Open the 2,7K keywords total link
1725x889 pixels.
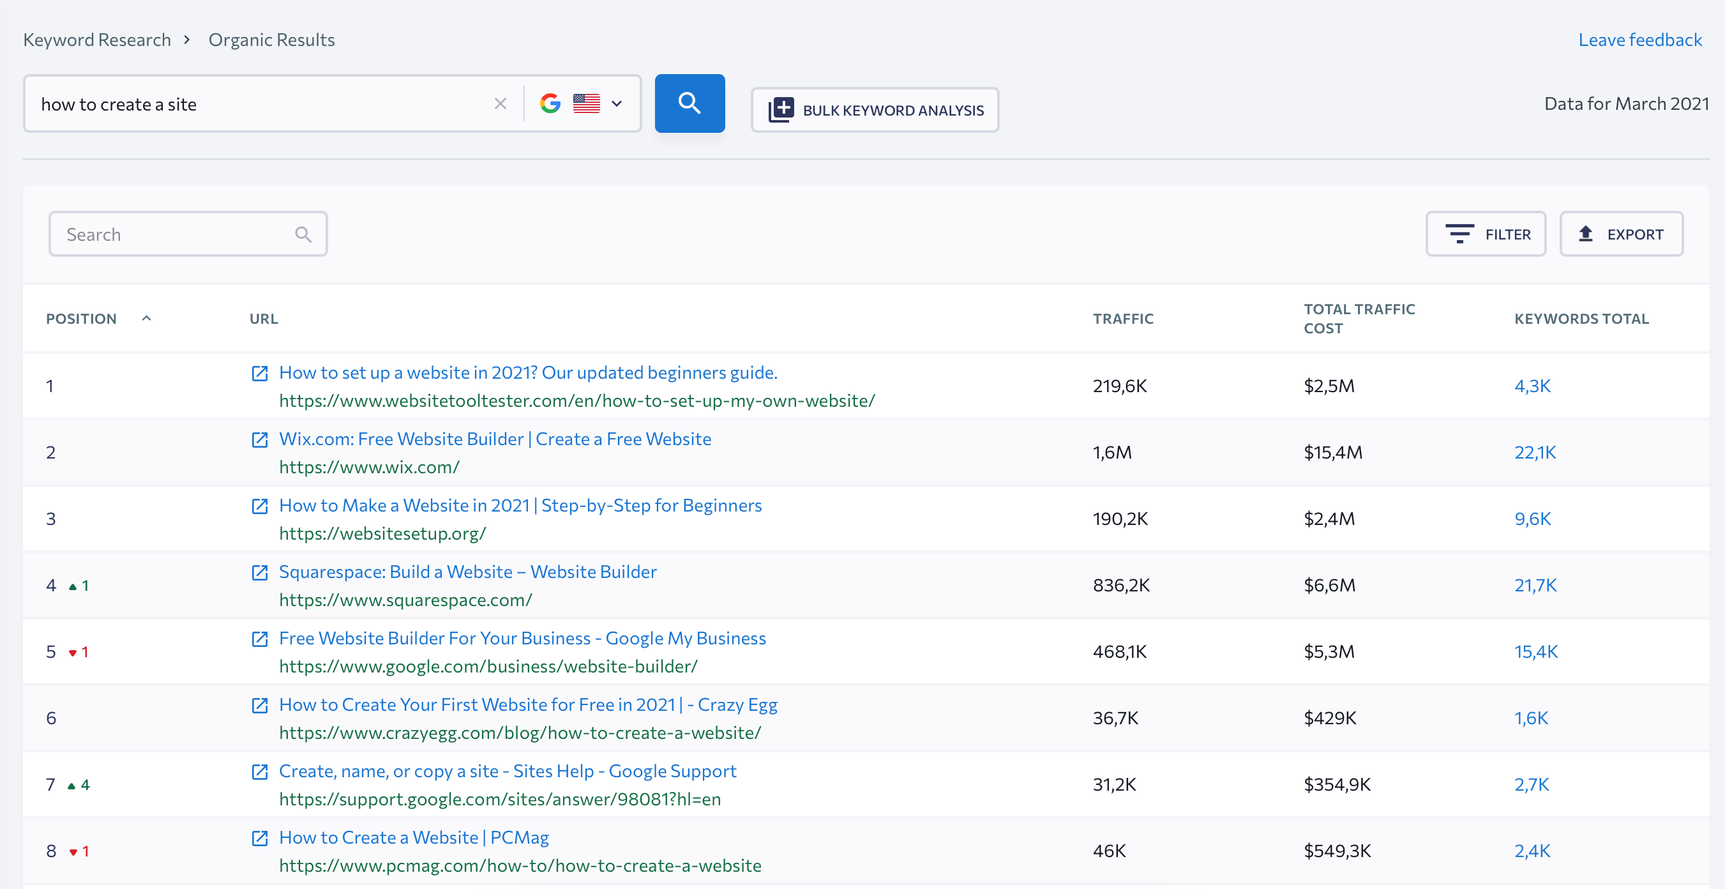(1532, 784)
